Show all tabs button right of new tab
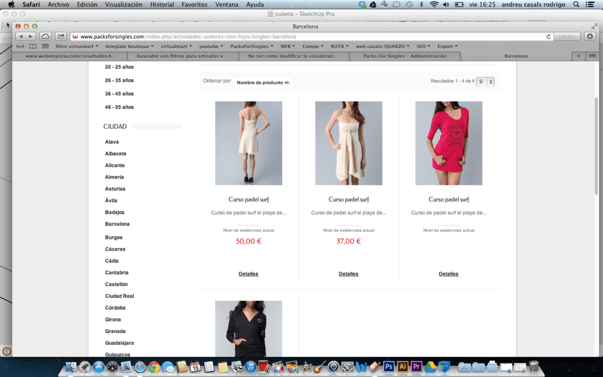Viewport: 603px width, 377px height. (592, 56)
